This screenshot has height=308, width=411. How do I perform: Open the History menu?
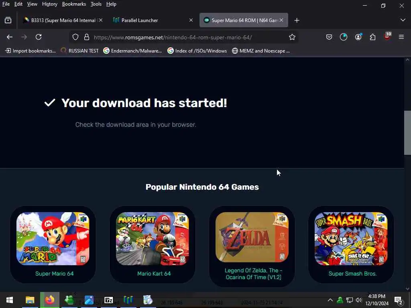pyautogui.click(x=50, y=4)
